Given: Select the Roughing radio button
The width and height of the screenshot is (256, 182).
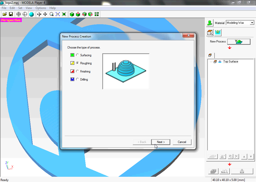Looking at the screenshot, I should click(x=77, y=63).
